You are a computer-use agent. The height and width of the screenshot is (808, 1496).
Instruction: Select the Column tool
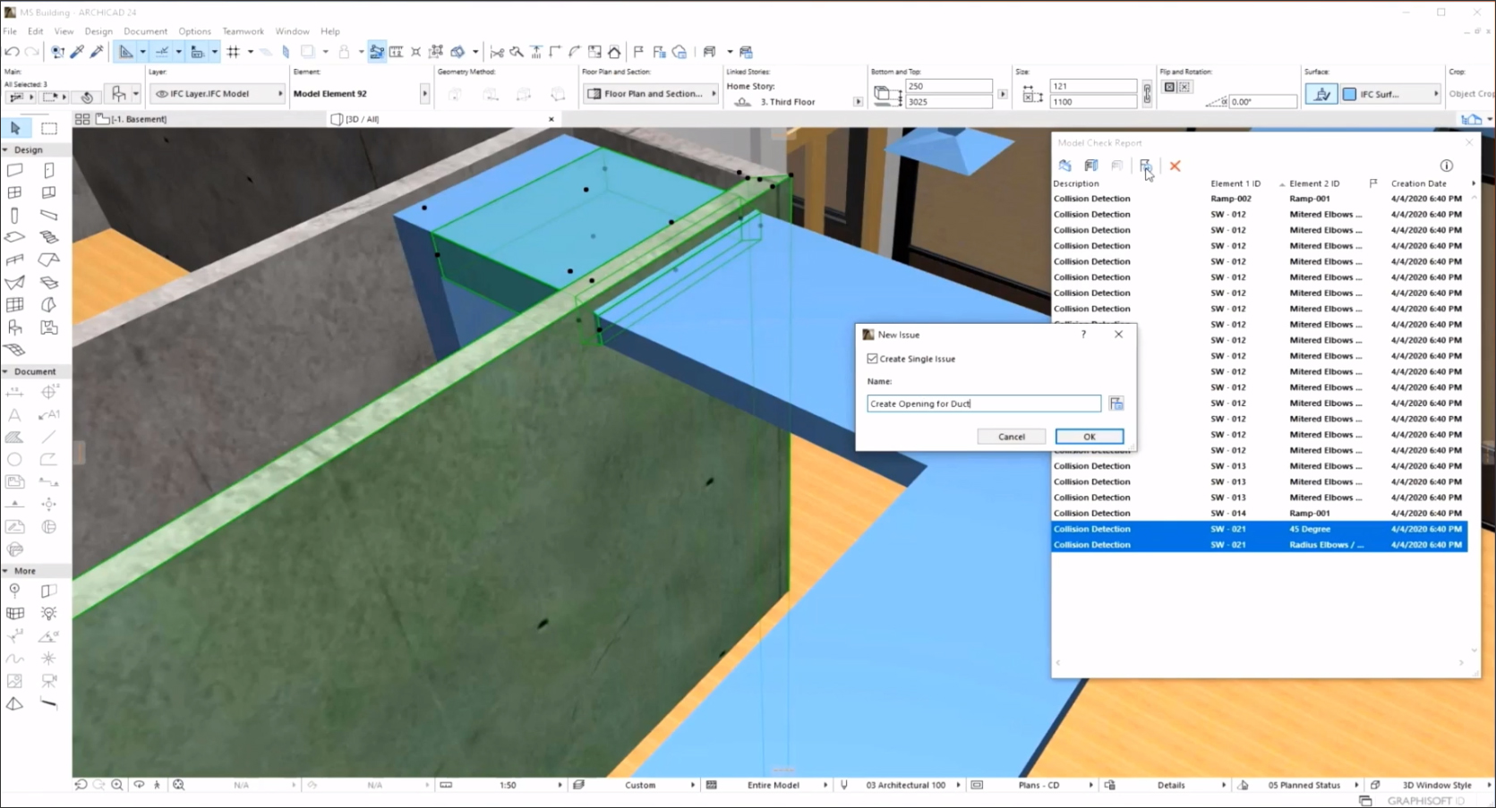point(14,215)
